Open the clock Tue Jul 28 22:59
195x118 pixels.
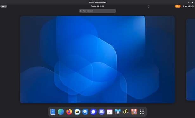point(98,6)
